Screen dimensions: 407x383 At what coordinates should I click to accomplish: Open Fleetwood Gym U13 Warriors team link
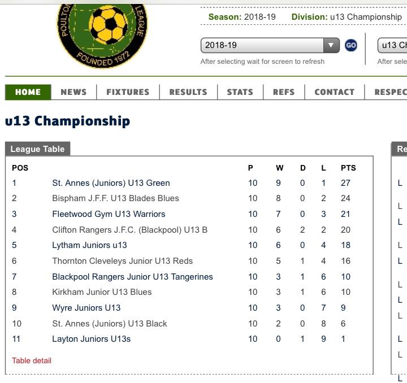point(109,214)
